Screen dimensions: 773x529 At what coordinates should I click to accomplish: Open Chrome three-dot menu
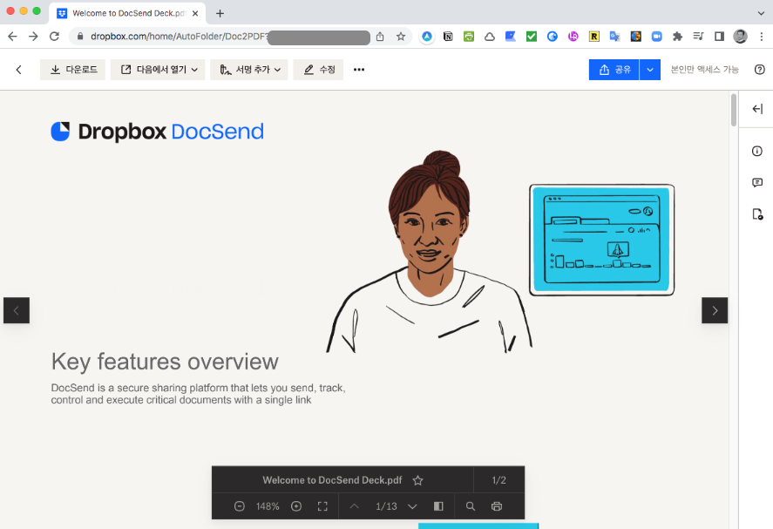coord(761,37)
